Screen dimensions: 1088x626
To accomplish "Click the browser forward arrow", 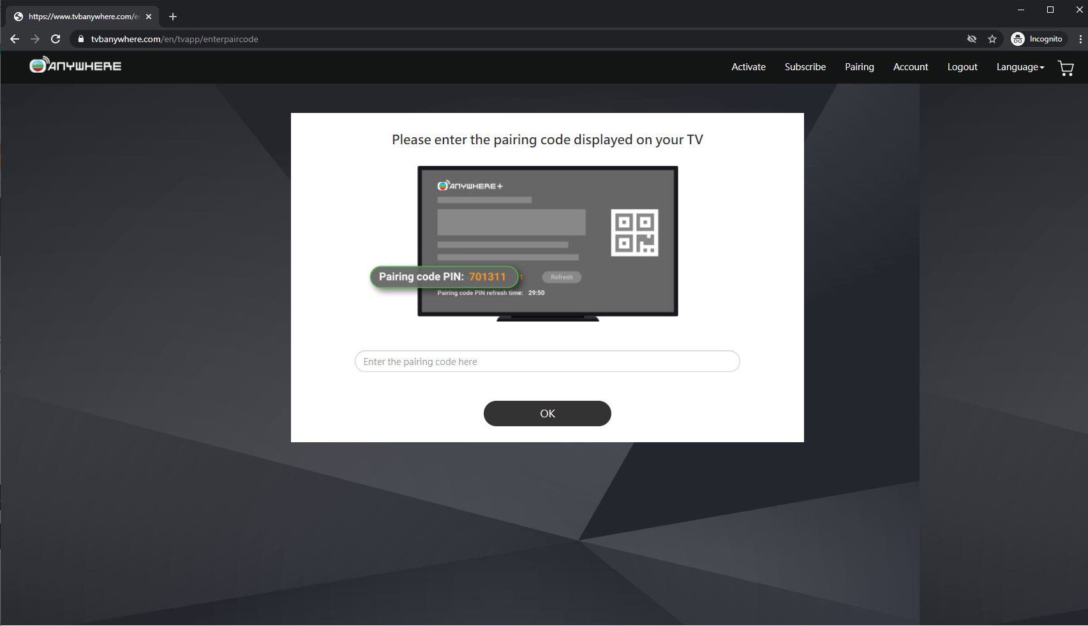I will (35, 39).
